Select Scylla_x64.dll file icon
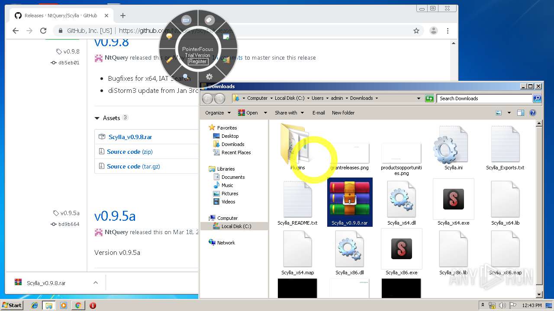The width and height of the screenshot is (554, 311). 401,199
